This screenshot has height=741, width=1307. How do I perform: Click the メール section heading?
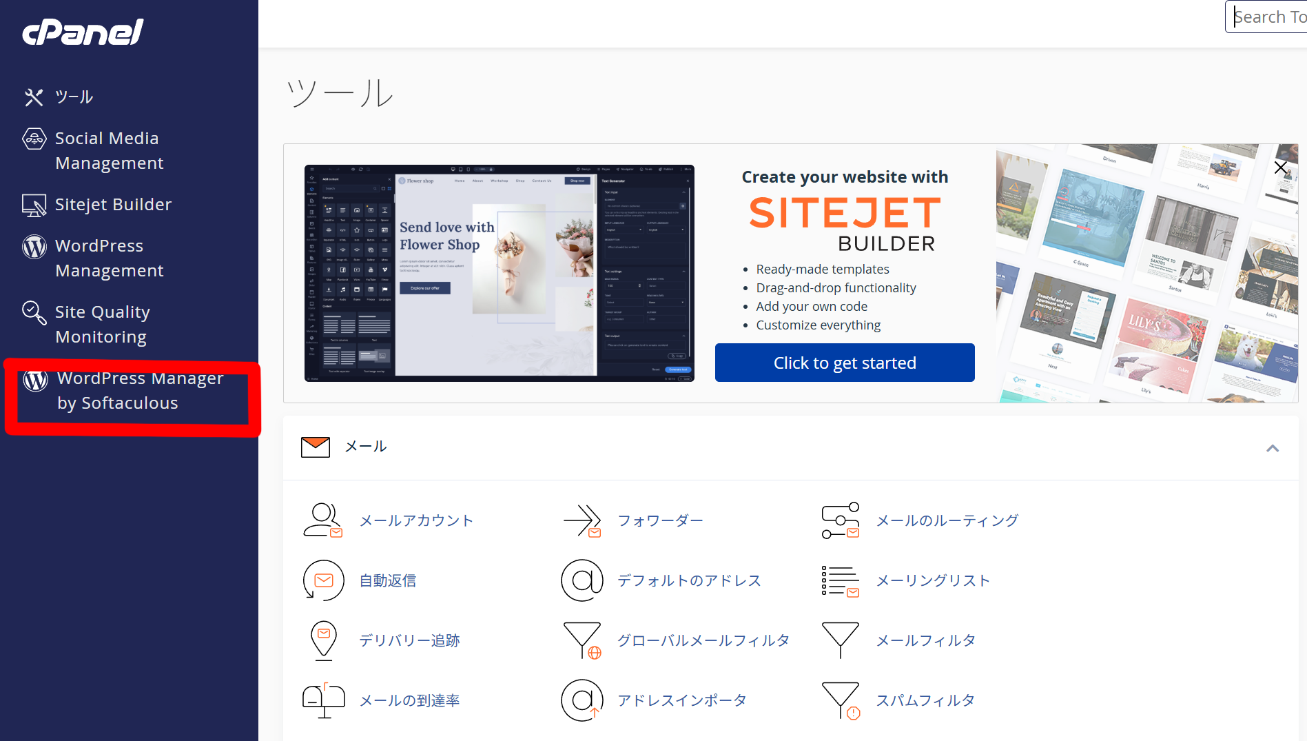tap(365, 447)
